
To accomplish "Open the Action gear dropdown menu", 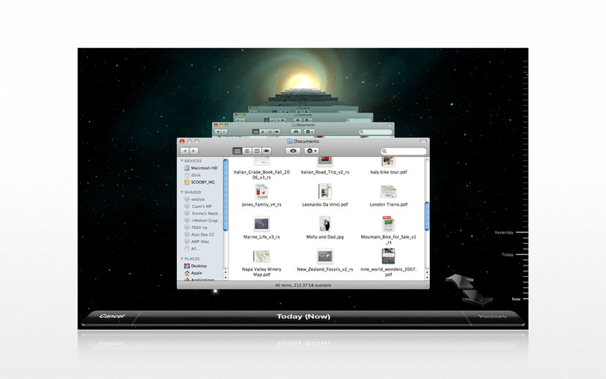I will tap(312, 151).
